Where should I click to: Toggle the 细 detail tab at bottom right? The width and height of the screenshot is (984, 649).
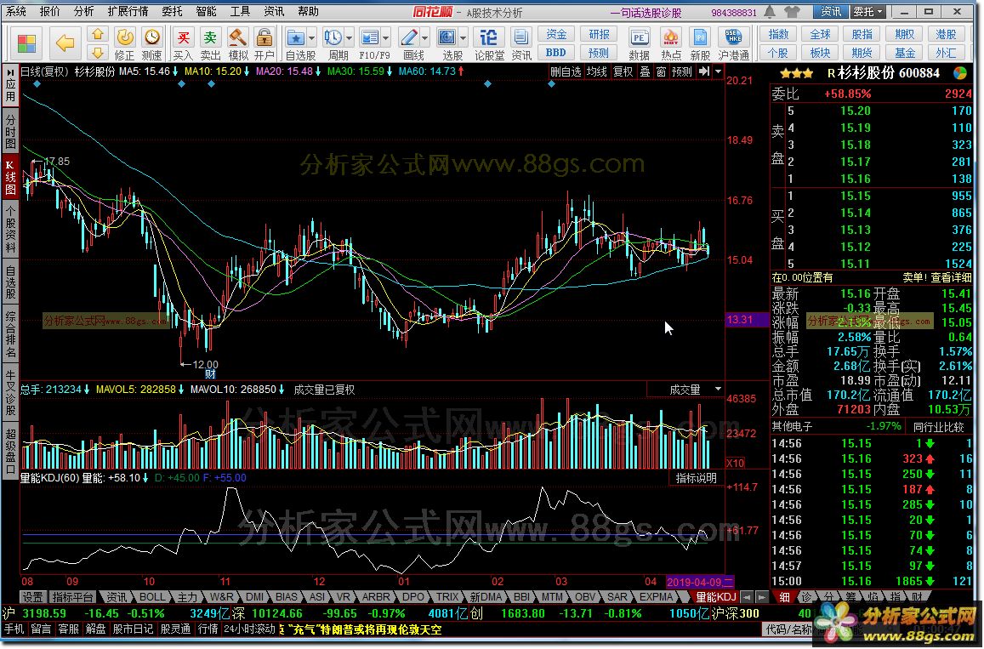pyautogui.click(x=784, y=597)
